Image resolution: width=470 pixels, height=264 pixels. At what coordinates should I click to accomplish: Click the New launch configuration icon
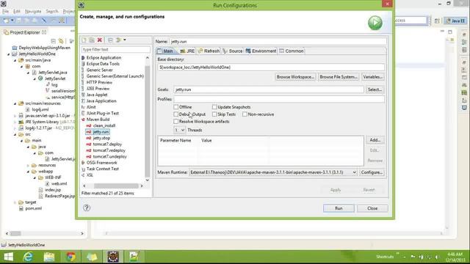click(84, 40)
